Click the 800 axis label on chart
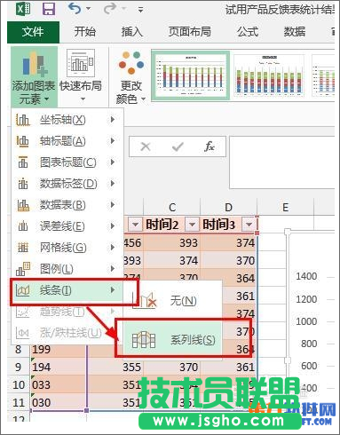The width and height of the screenshot is (340, 435). 309,344
